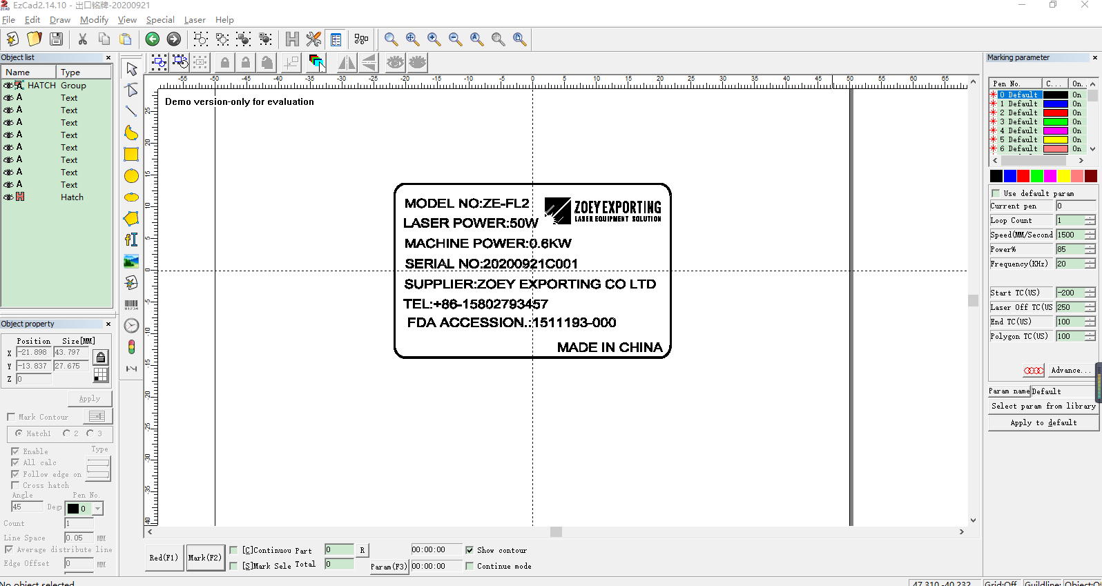Create a new file with the New icon
1102x586 pixels.
pos(12,39)
